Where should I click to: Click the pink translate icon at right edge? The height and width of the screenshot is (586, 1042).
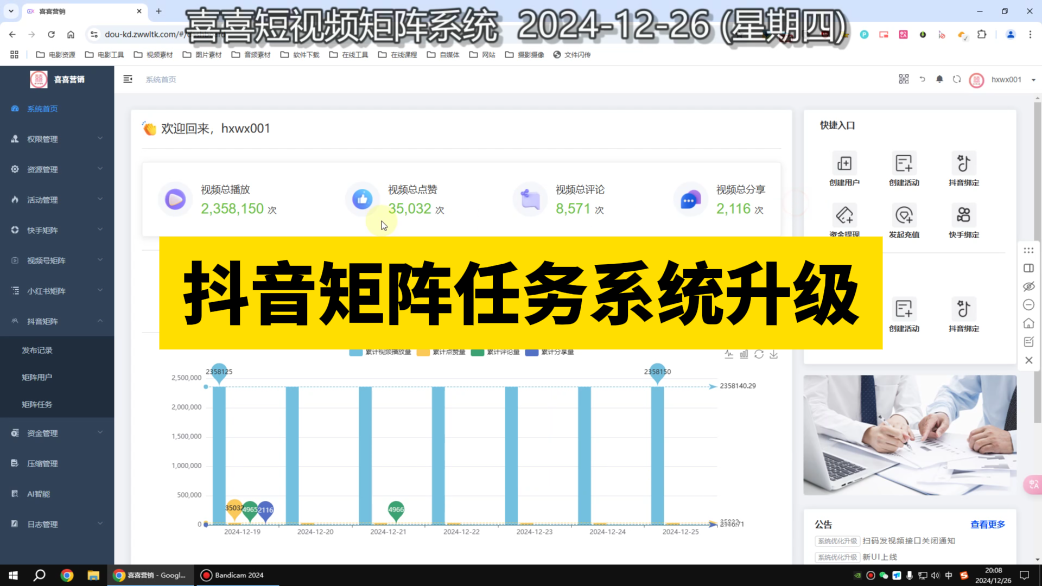pyautogui.click(x=1033, y=484)
